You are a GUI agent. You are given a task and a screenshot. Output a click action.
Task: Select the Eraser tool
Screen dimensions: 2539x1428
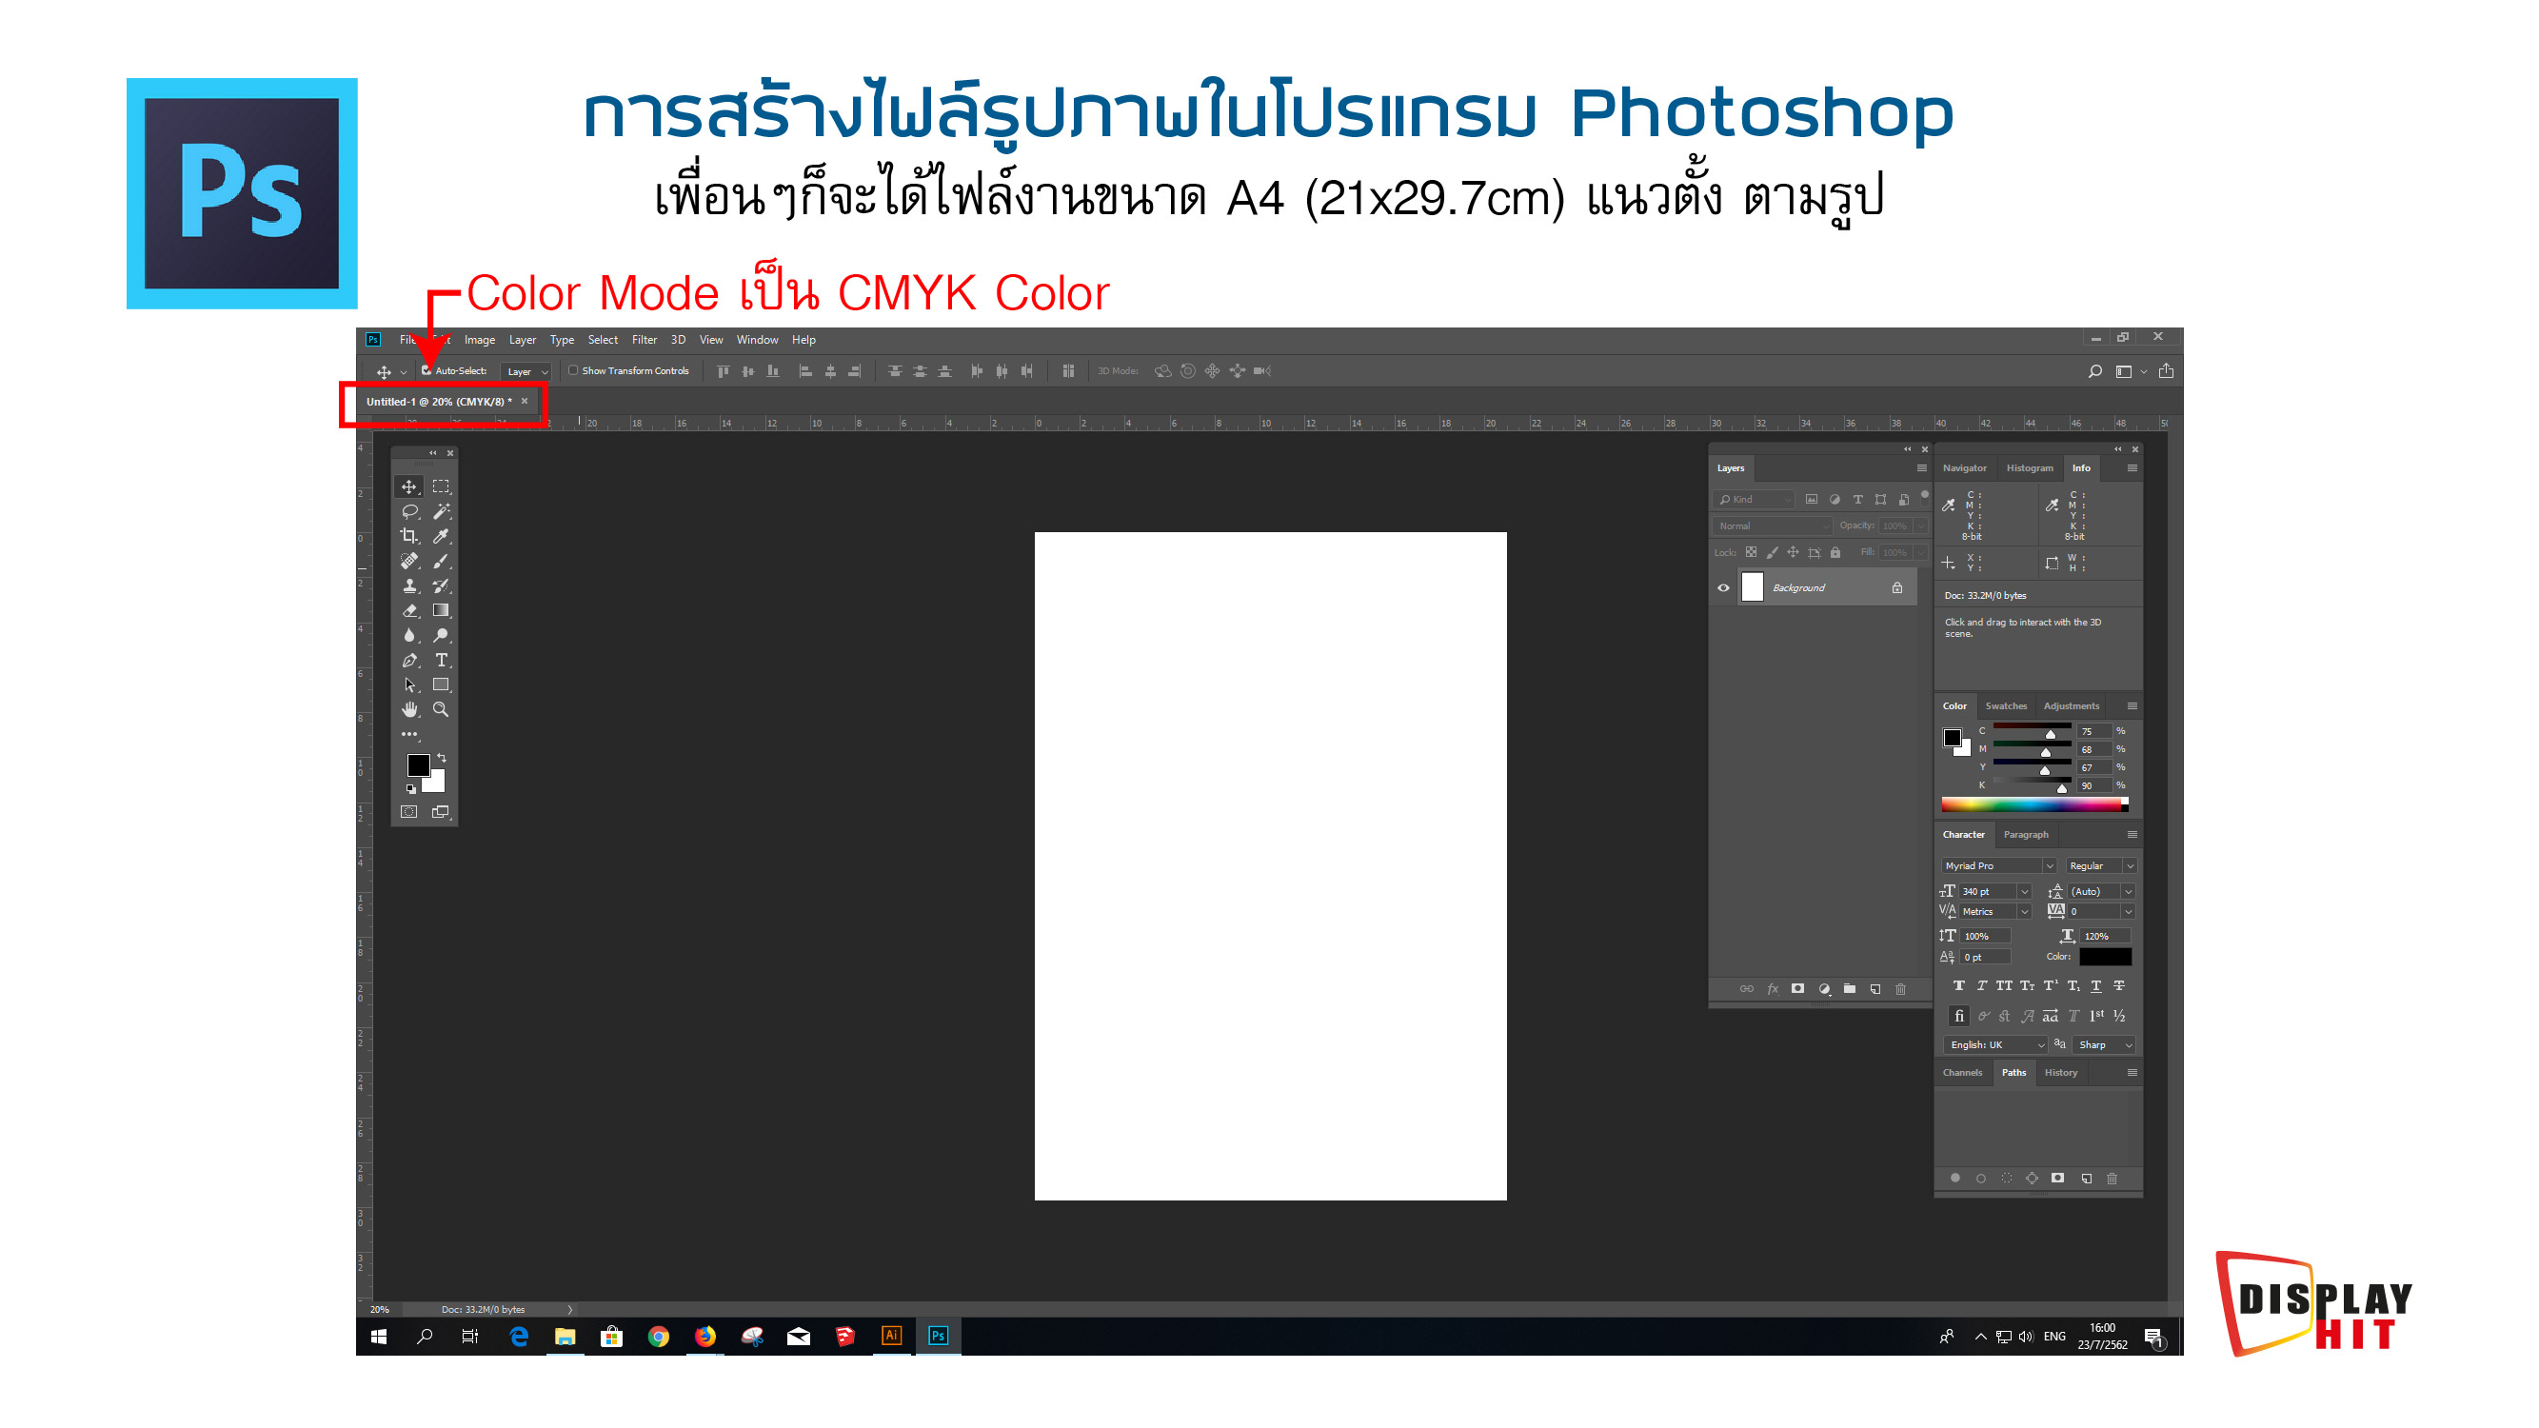[x=409, y=611]
